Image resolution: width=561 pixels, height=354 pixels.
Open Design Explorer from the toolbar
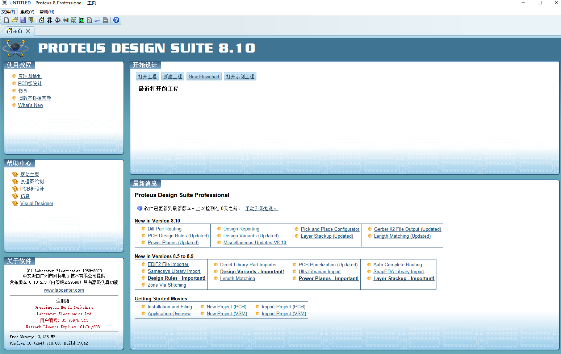[x=74, y=20]
